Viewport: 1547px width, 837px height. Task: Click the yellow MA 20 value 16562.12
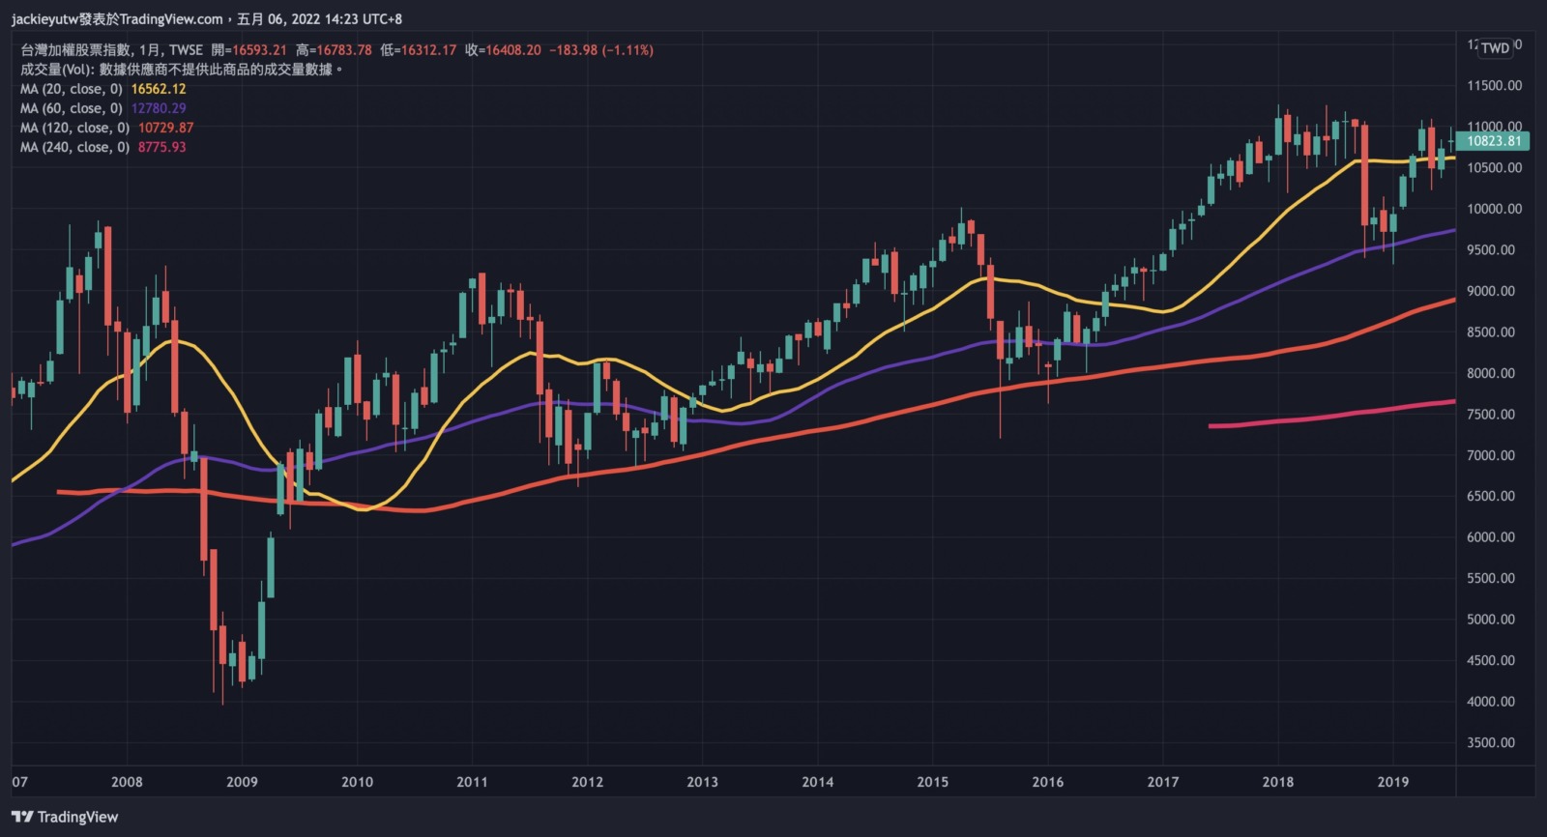click(x=159, y=89)
